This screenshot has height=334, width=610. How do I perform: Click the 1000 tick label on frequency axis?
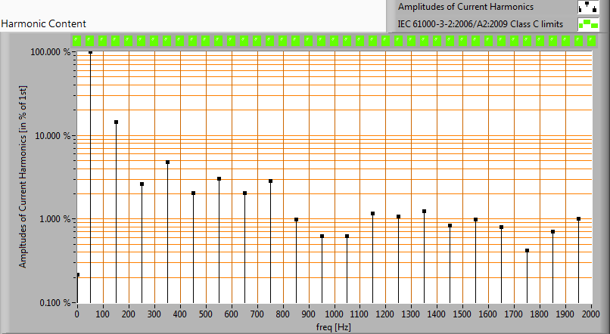335,314
